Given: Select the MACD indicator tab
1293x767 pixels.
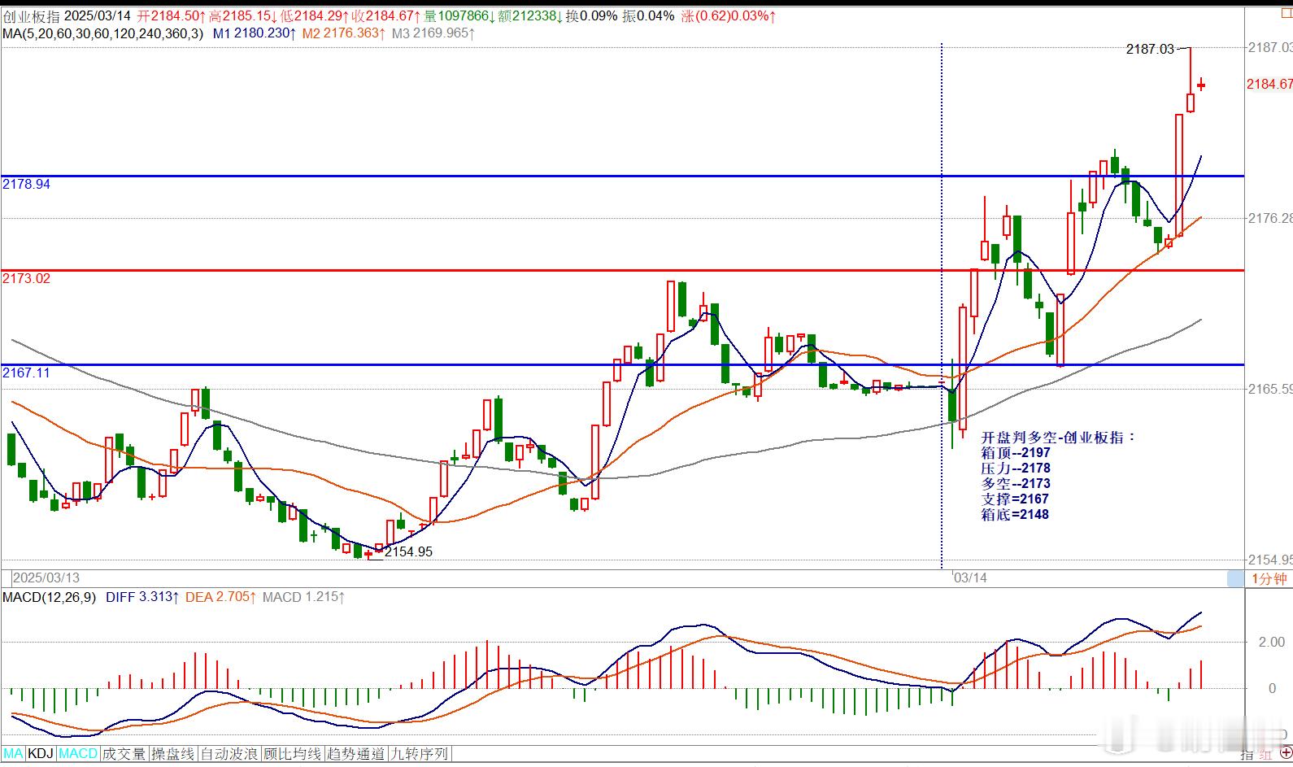Looking at the screenshot, I should pyautogui.click(x=78, y=754).
